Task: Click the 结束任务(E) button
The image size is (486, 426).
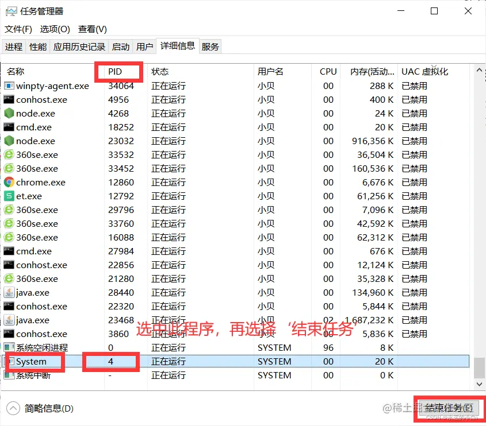Action: 449,408
